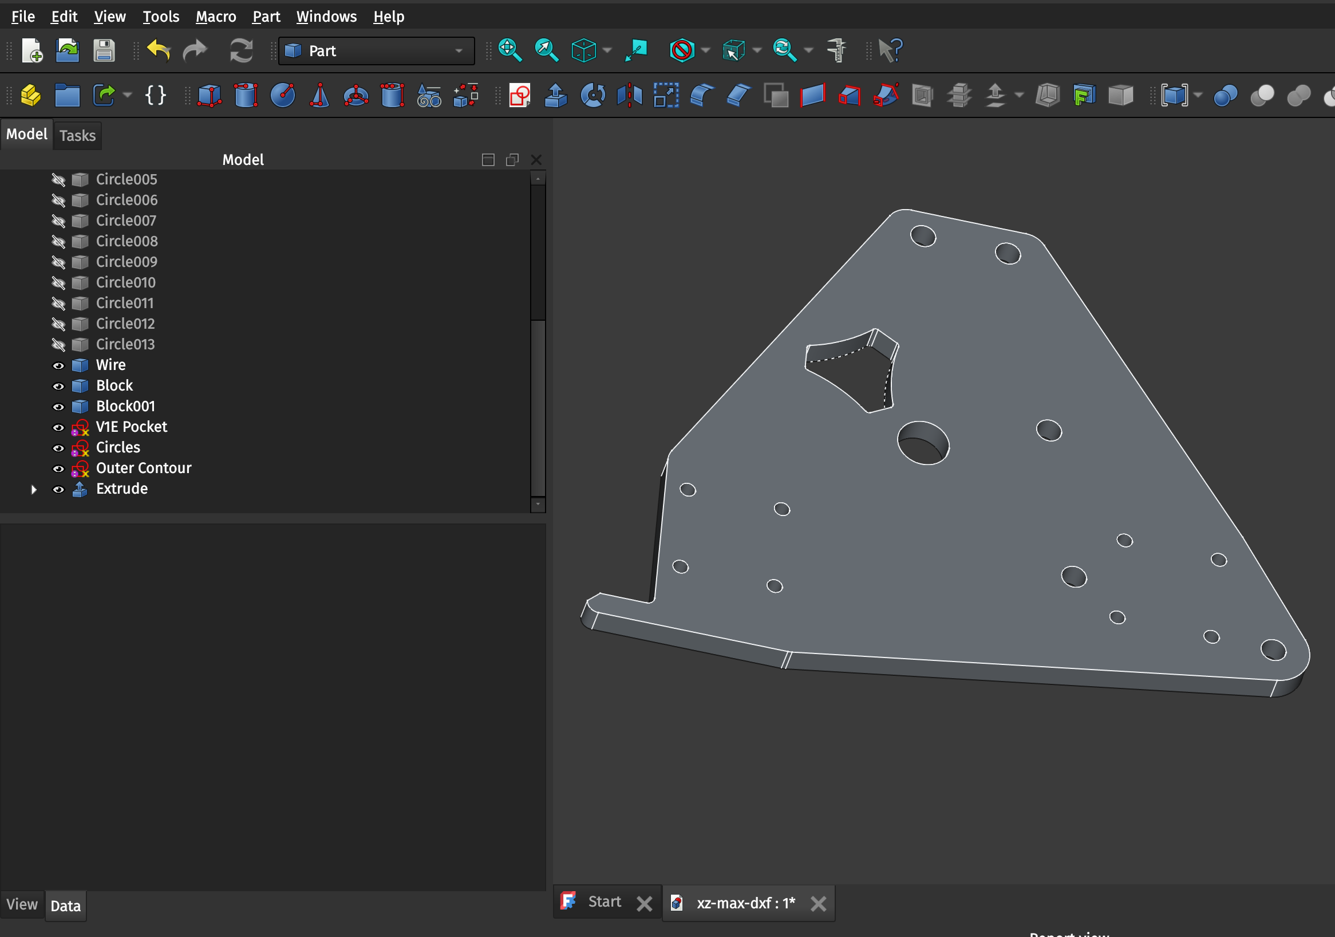1335x937 pixels.
Task: Hide the Block object
Action: (x=58, y=386)
